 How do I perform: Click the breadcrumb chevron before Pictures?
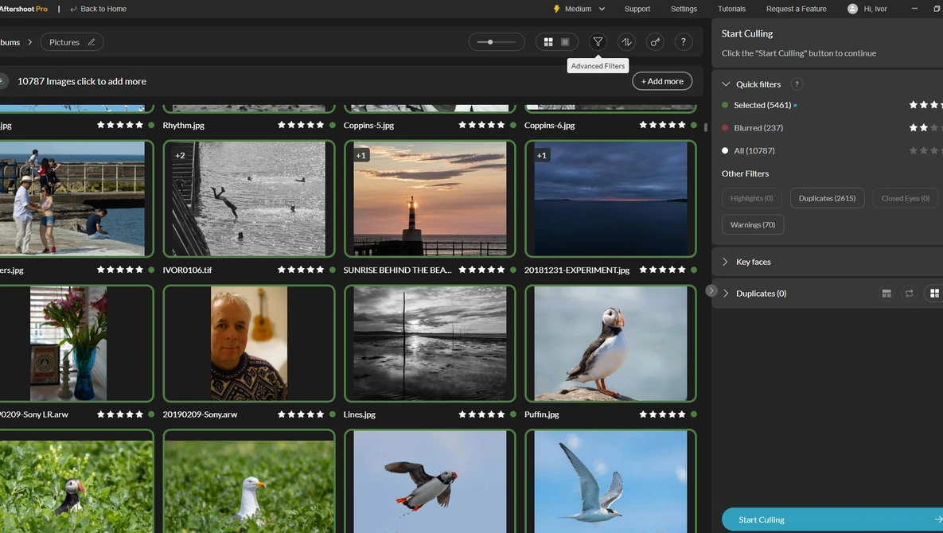30,42
